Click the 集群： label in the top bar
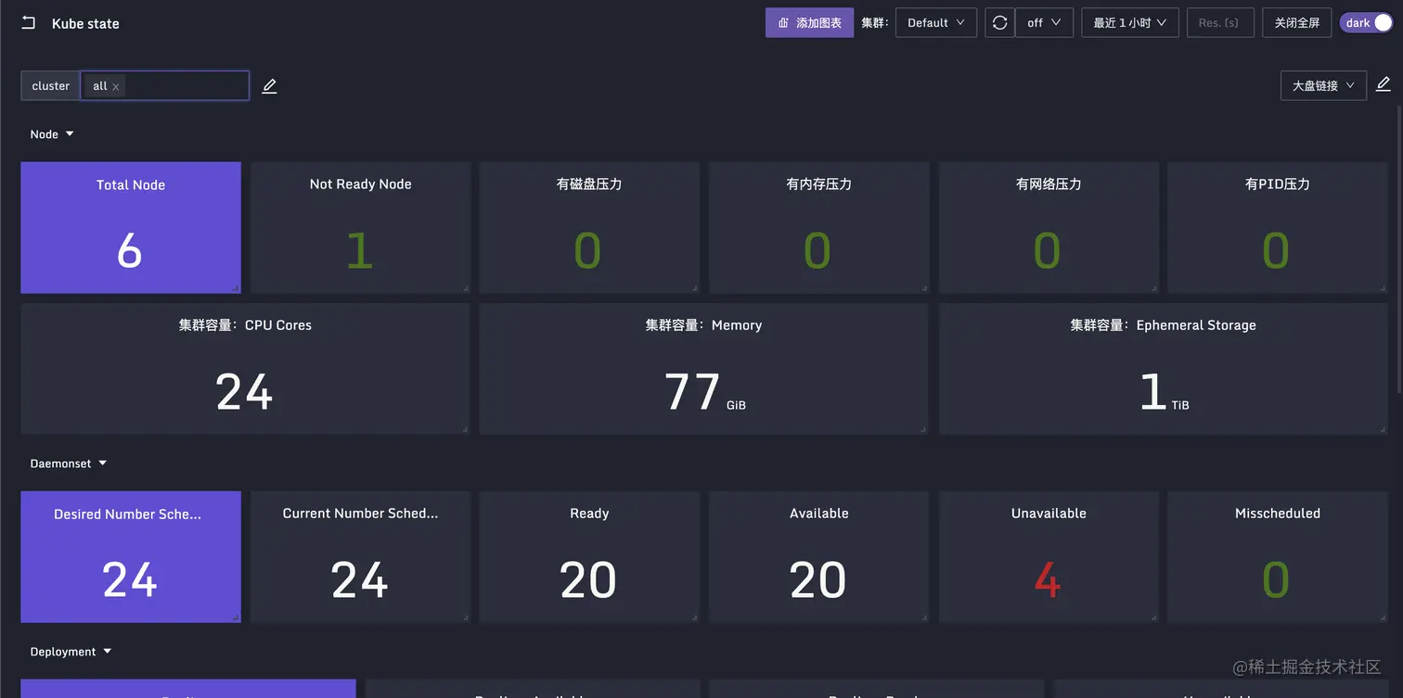The height and width of the screenshot is (698, 1403). click(874, 23)
